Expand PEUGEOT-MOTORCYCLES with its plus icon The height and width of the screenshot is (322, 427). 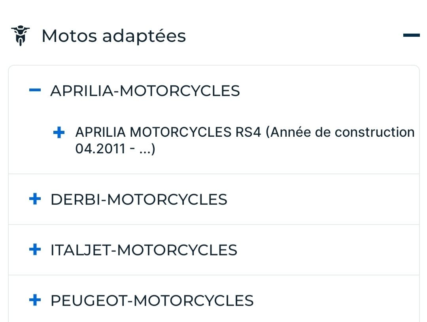point(35,300)
